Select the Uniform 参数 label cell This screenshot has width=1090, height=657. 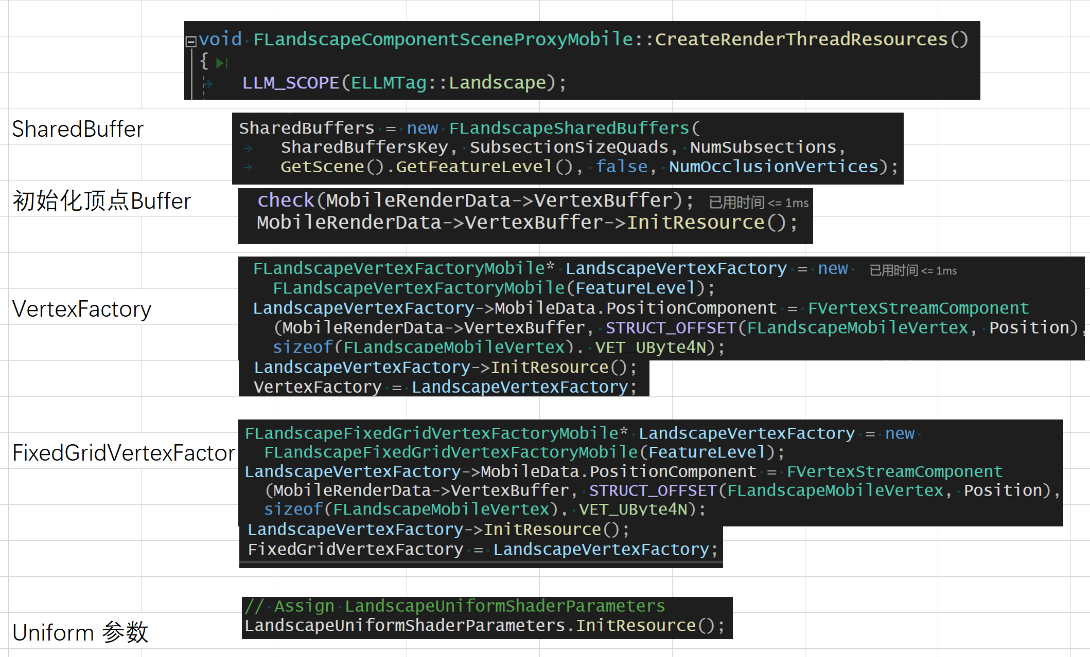[80, 632]
